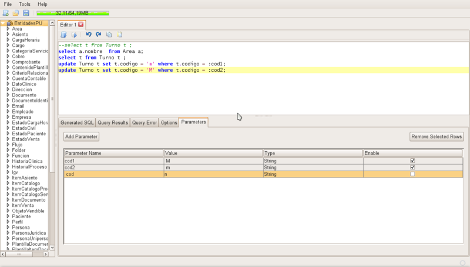The image size is (470, 267).
Task: Click the cod1 parameter name cell
Action: click(x=113, y=161)
